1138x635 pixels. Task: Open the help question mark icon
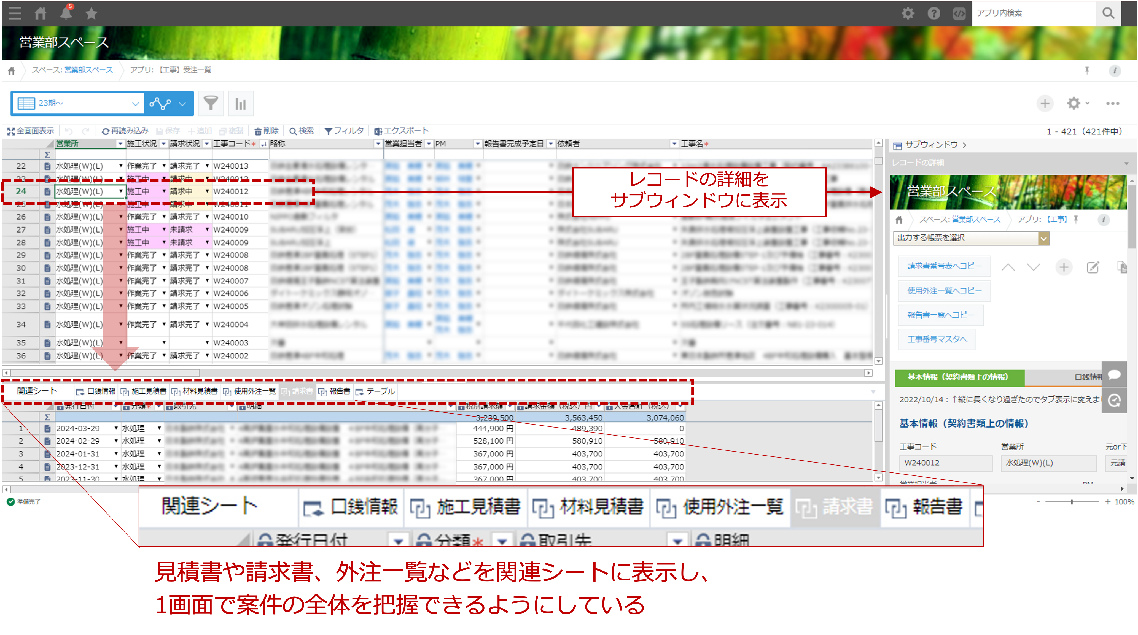[933, 13]
